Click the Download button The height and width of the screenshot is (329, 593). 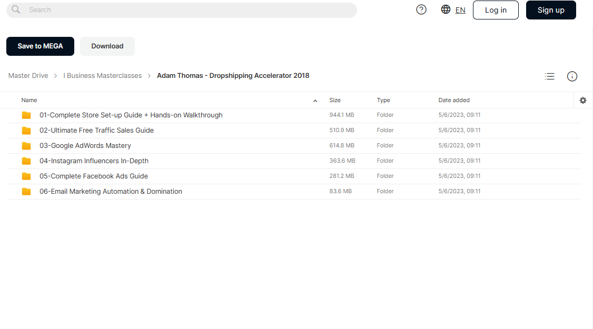click(x=107, y=46)
